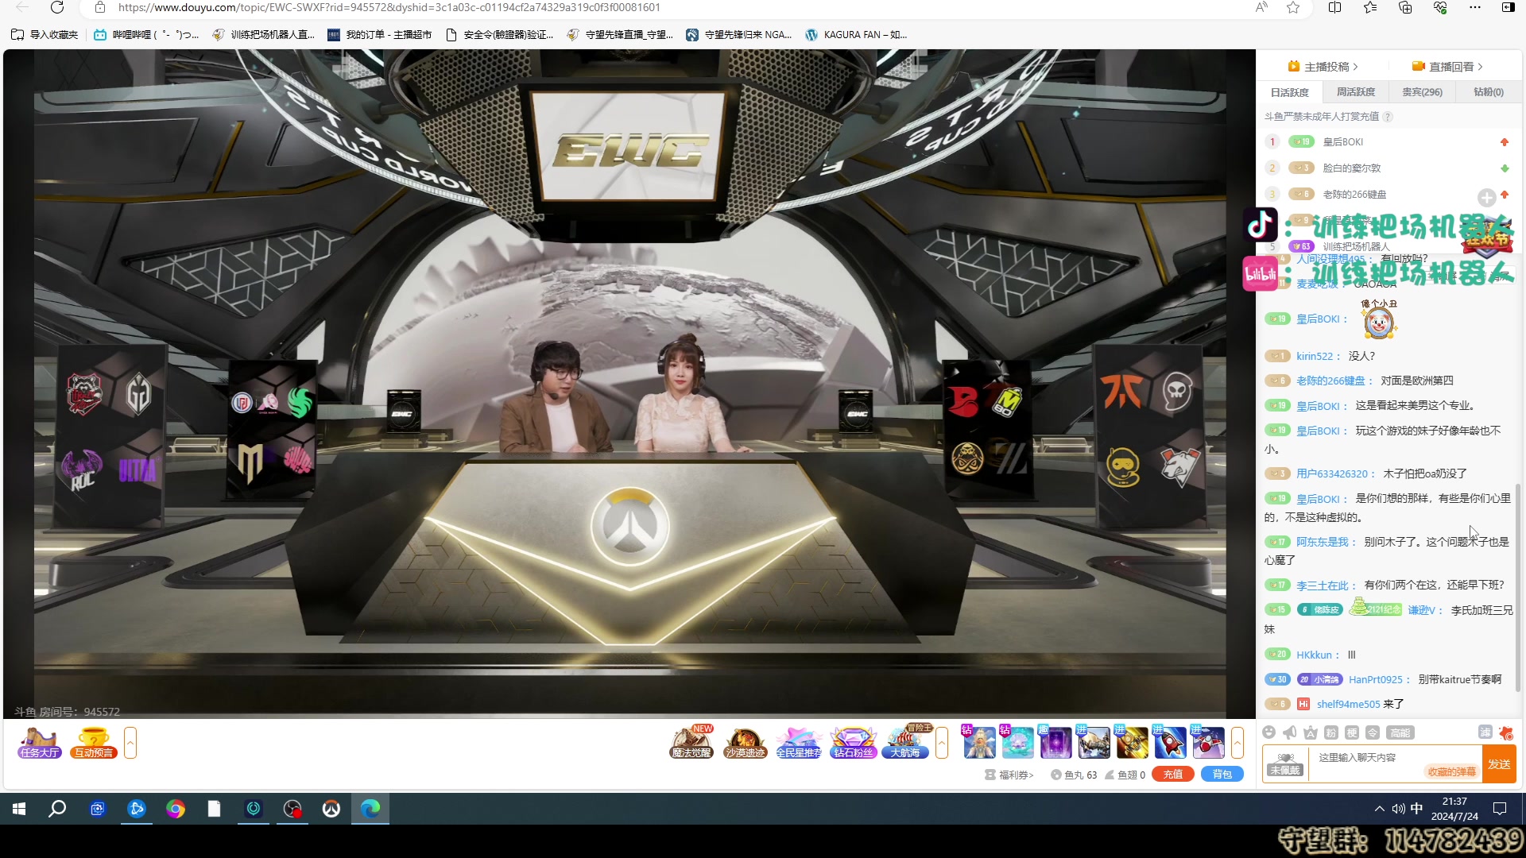Click the browser refresh button
The height and width of the screenshot is (858, 1526).
point(57,7)
